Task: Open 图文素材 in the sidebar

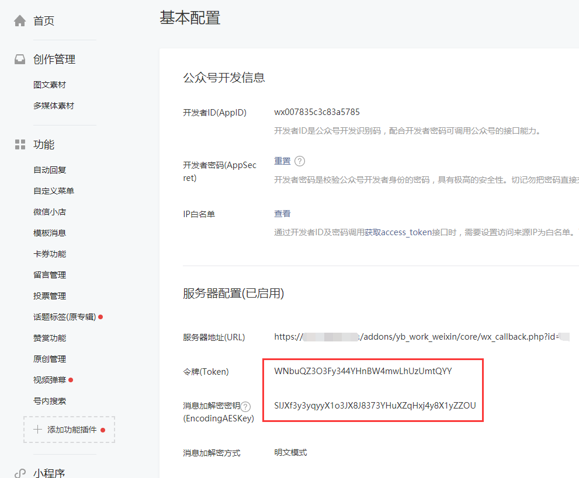Action: tap(50, 85)
